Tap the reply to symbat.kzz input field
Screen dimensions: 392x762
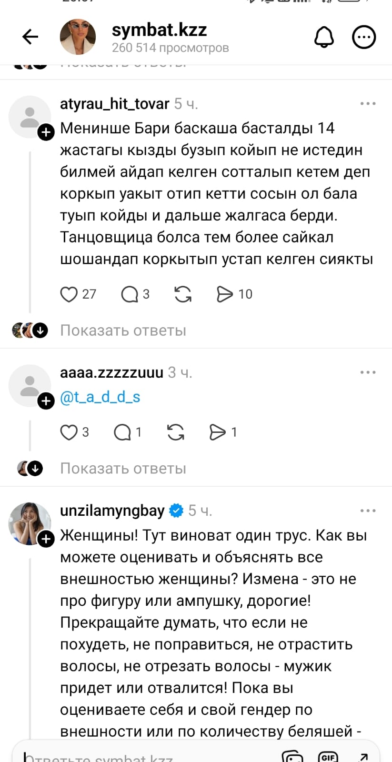(143, 755)
